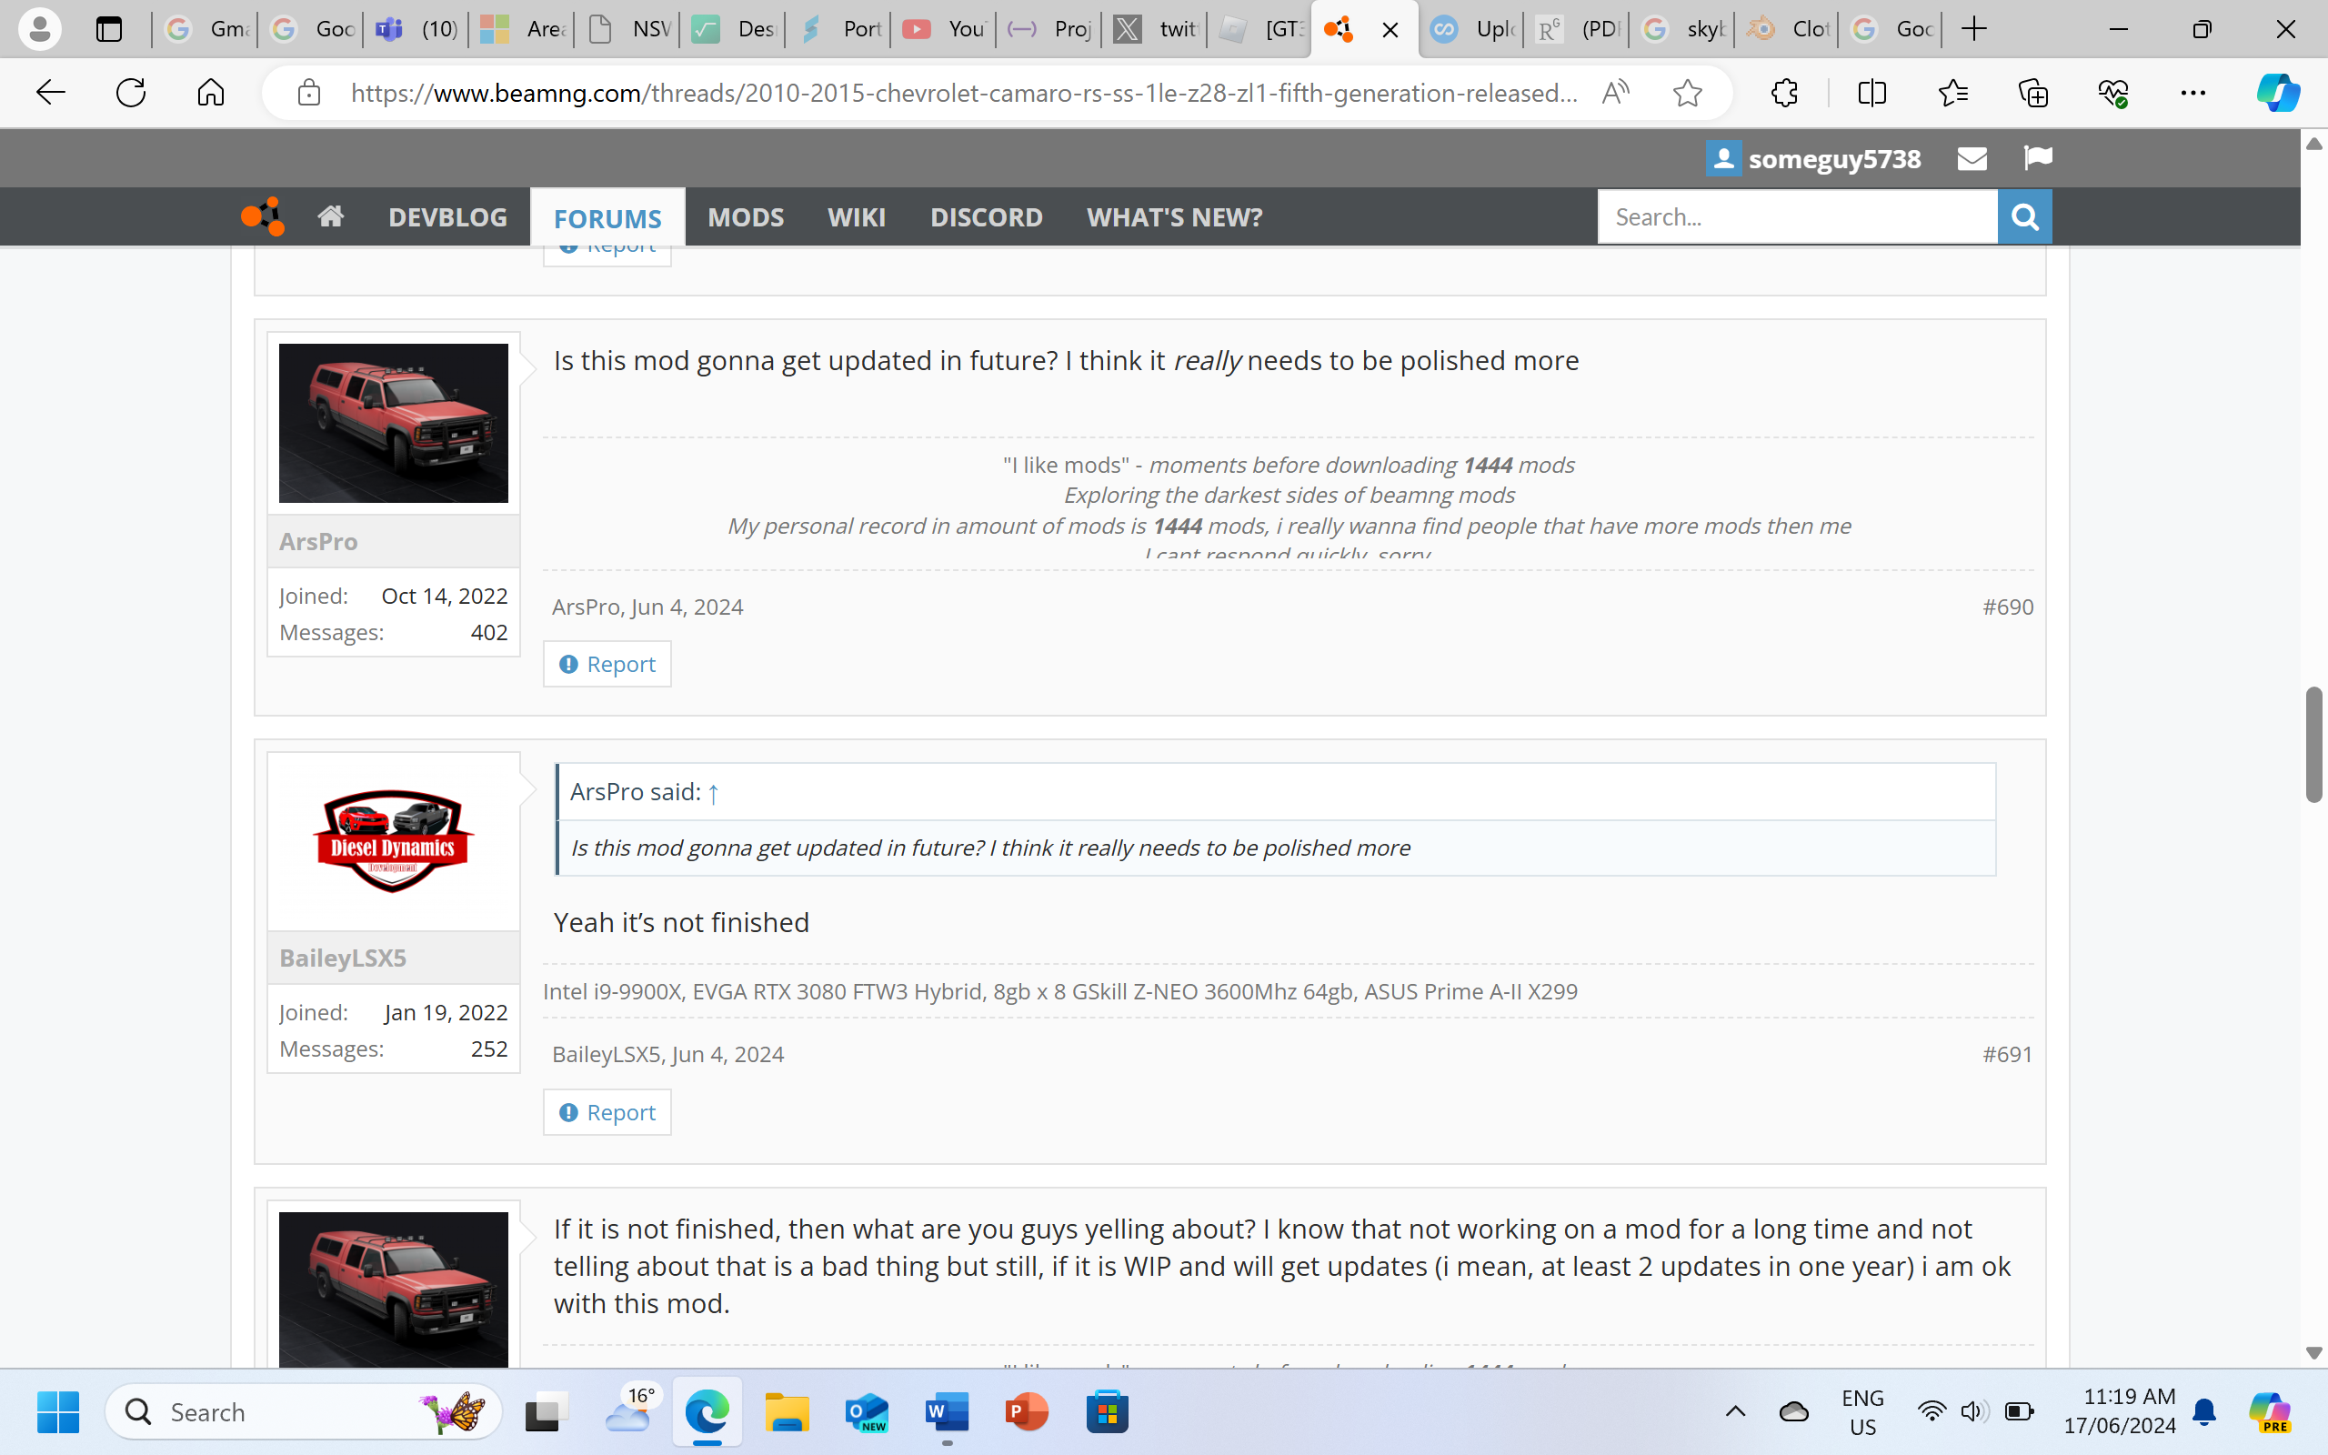Screen dimensions: 2328x1455
Task: Show hidden system tray icons
Action: (x=1735, y=1411)
